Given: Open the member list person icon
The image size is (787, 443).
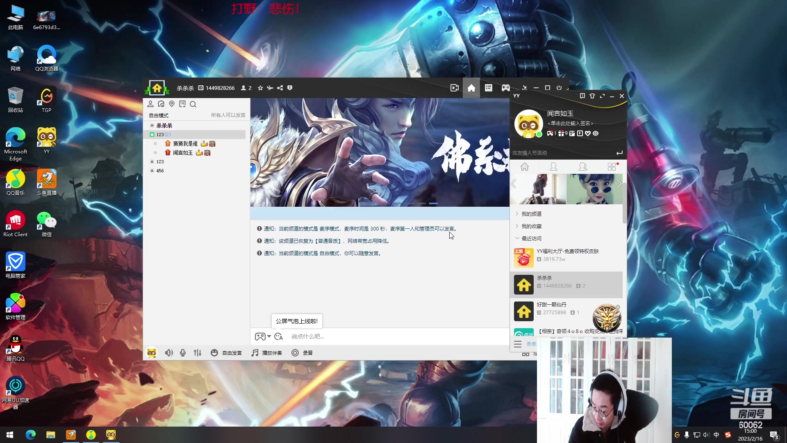Looking at the screenshot, I should (x=150, y=104).
